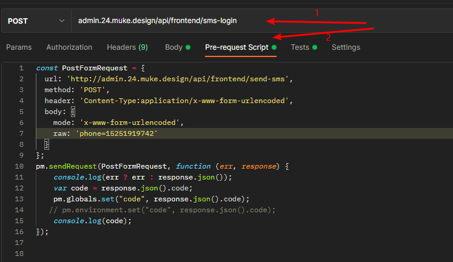Click the commented pm.environment.set line

tap(163, 210)
